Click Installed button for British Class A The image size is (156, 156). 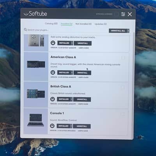tap(64, 99)
